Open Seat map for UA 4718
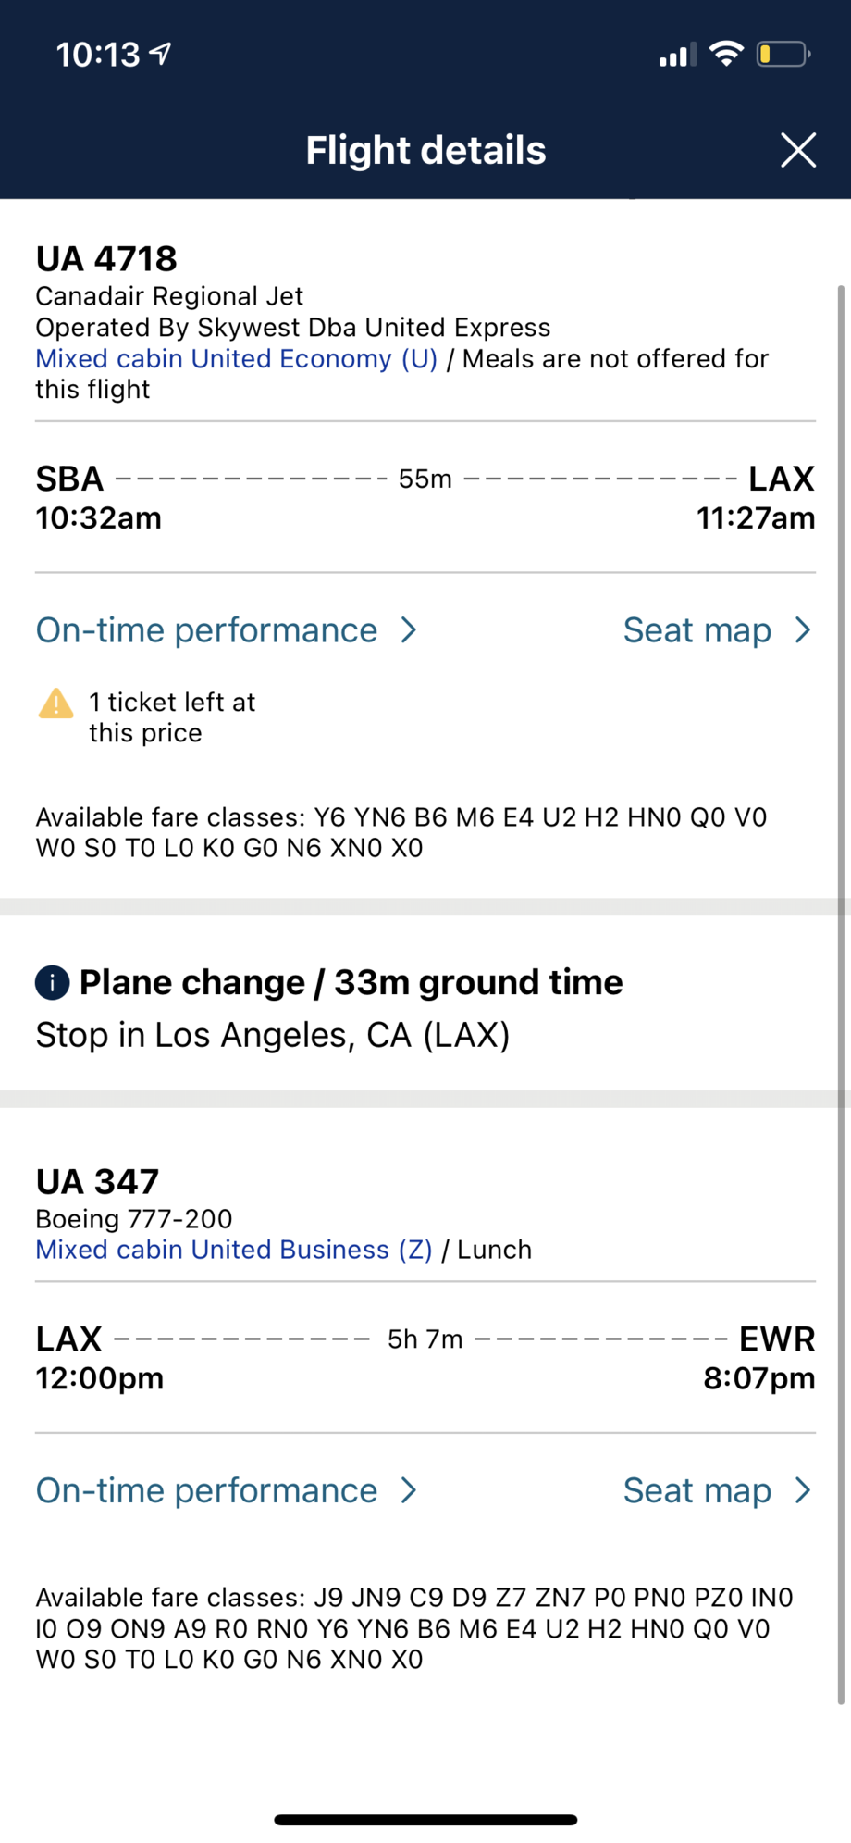The image size is (851, 1843). [x=697, y=630]
